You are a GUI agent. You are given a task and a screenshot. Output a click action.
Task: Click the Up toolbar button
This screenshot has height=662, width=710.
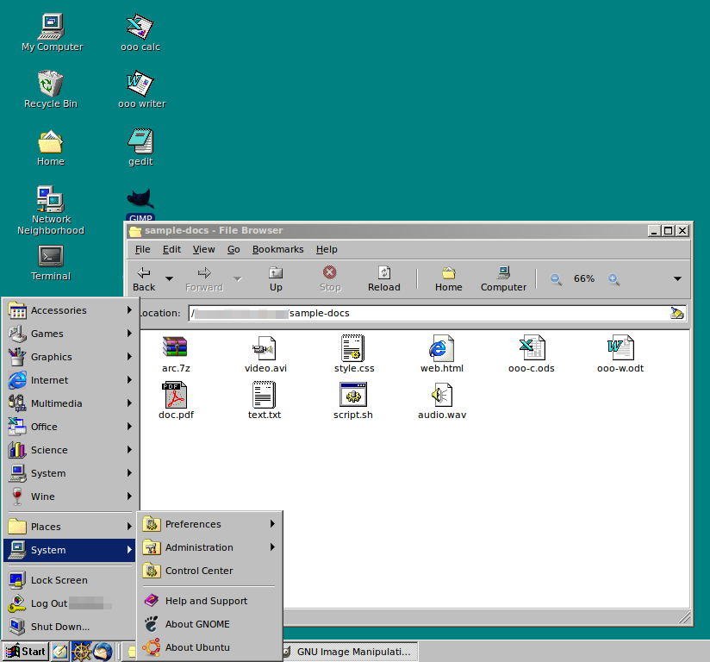[276, 278]
